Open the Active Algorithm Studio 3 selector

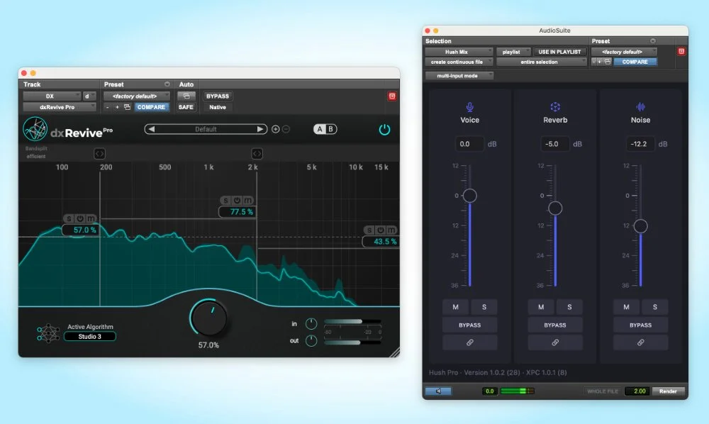[x=89, y=336]
